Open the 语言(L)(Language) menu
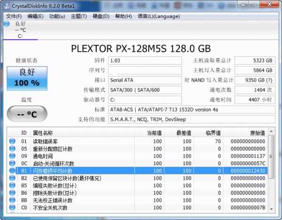The height and width of the screenshot is (220, 282). click(159, 16)
